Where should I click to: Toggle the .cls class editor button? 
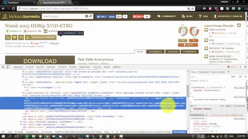click(240, 77)
